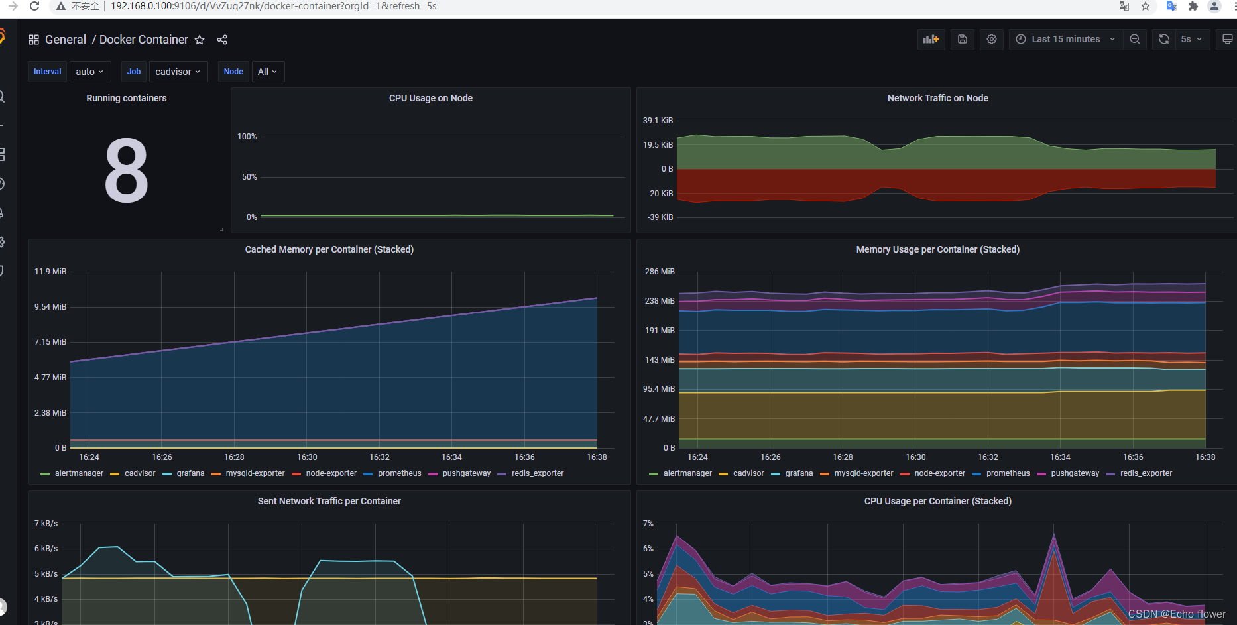
Task: Open browser extensions puzzle icon
Action: pos(1193,6)
